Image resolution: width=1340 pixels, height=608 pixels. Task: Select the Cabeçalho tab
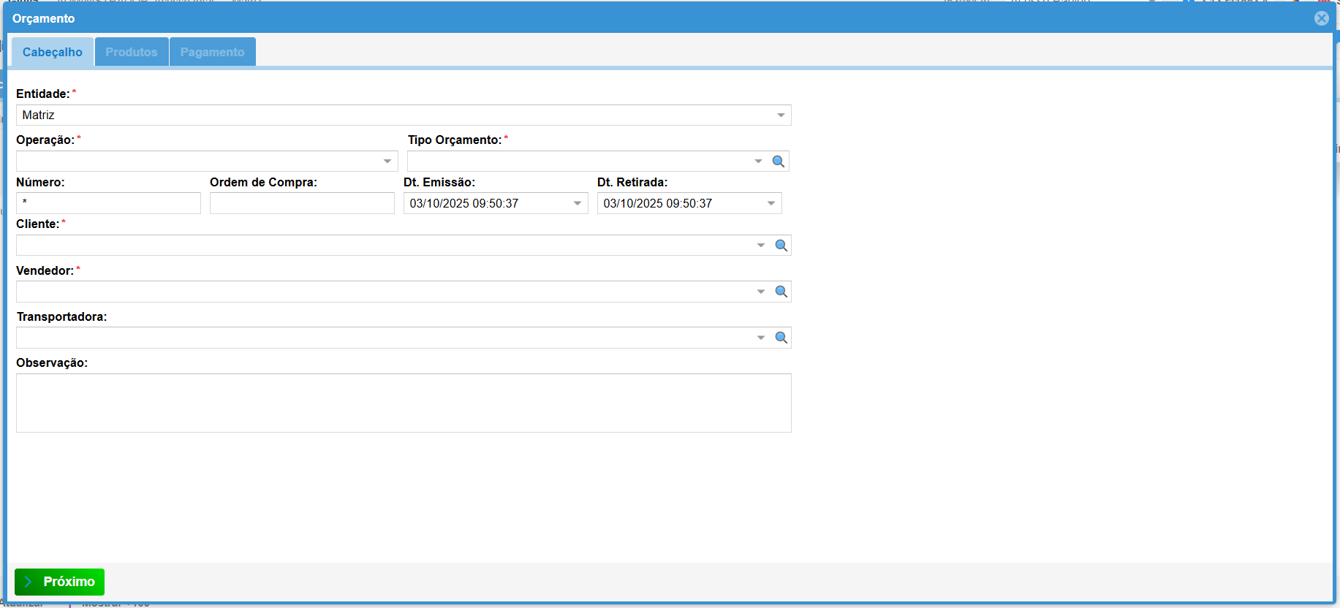pyautogui.click(x=53, y=52)
